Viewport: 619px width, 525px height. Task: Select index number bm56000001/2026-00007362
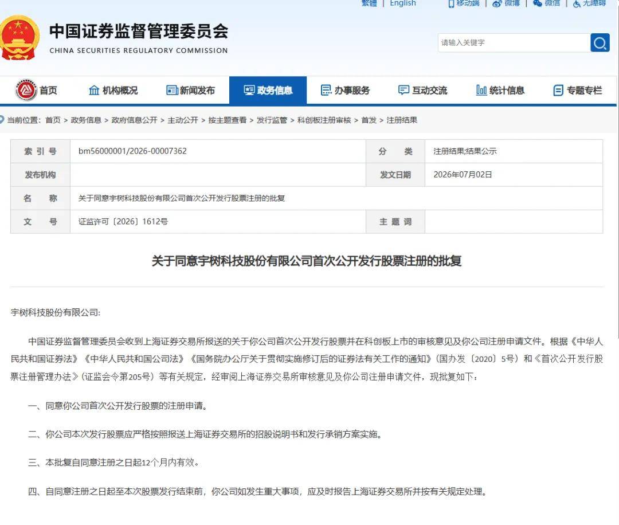click(132, 151)
